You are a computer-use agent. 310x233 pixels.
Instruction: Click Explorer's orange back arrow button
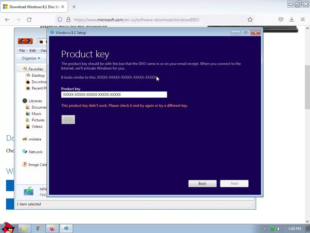(21, 41)
